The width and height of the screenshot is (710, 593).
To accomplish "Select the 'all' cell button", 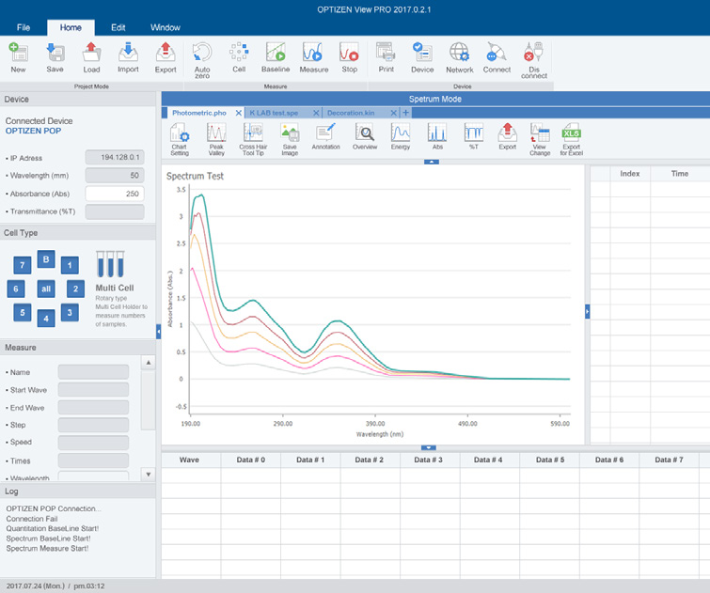I will pos(45,289).
